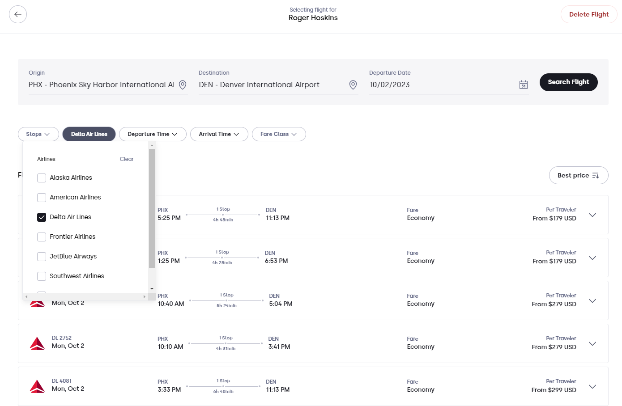Click flight number DL 2752

(x=62, y=338)
